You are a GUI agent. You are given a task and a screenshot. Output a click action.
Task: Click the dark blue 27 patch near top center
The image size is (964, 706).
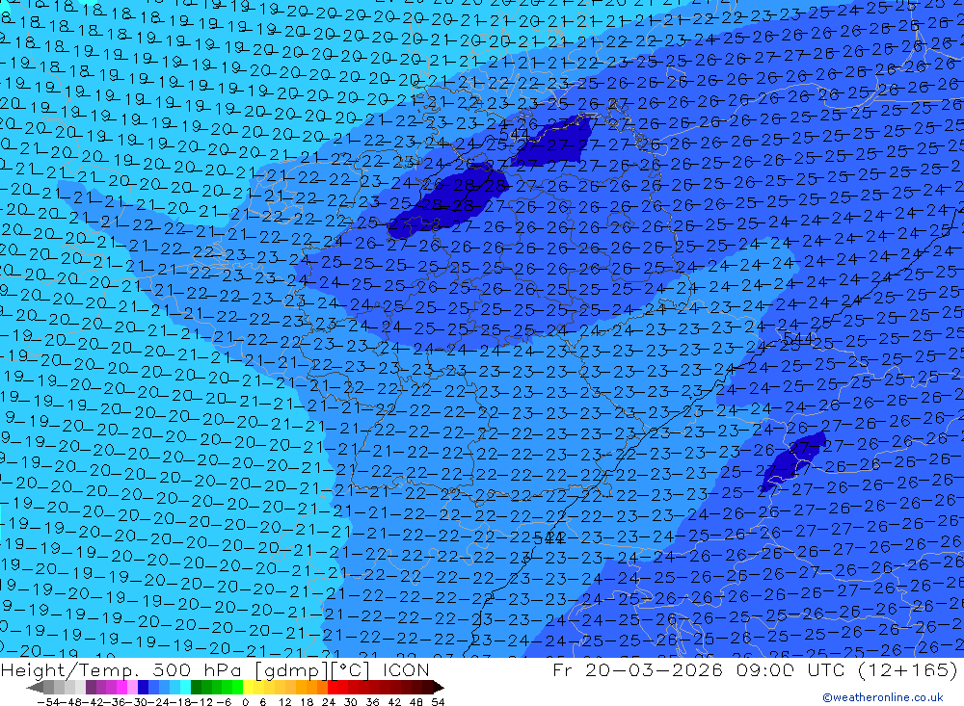click(x=556, y=140)
